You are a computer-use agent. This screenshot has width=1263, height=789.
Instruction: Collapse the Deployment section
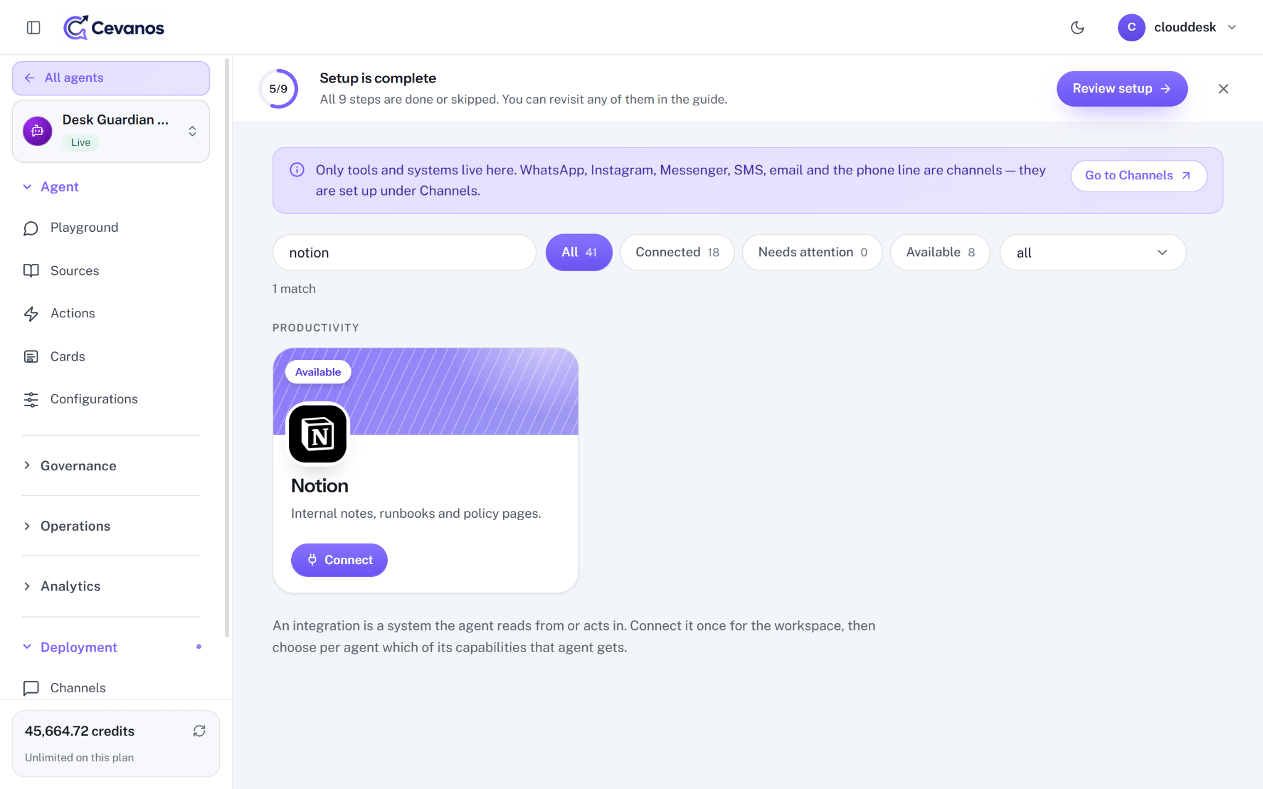click(79, 647)
